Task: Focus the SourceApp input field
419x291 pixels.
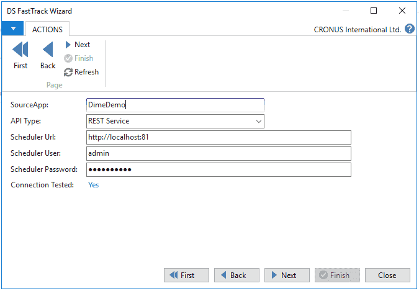Action: pyautogui.click(x=175, y=105)
